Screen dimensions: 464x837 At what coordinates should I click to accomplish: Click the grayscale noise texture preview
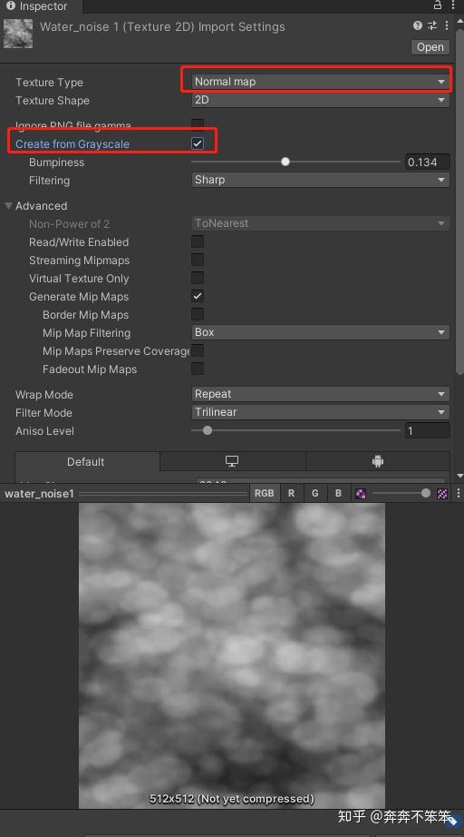click(x=232, y=655)
